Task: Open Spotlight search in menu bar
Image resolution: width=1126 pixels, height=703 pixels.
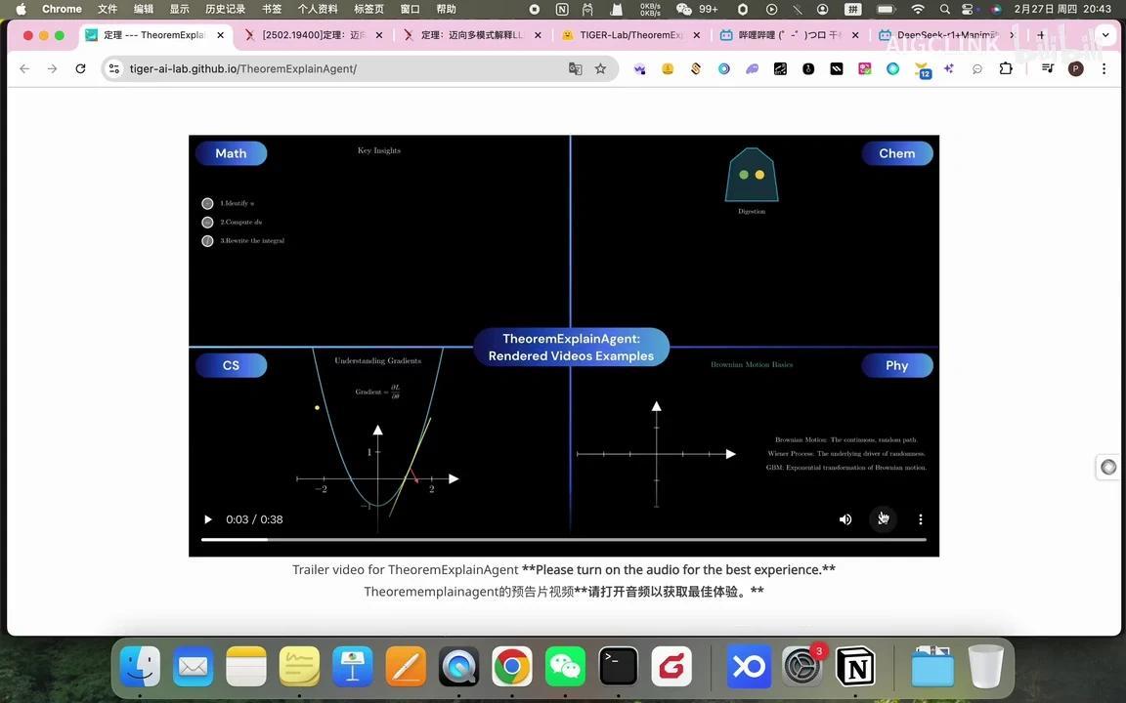Action: pos(945,10)
